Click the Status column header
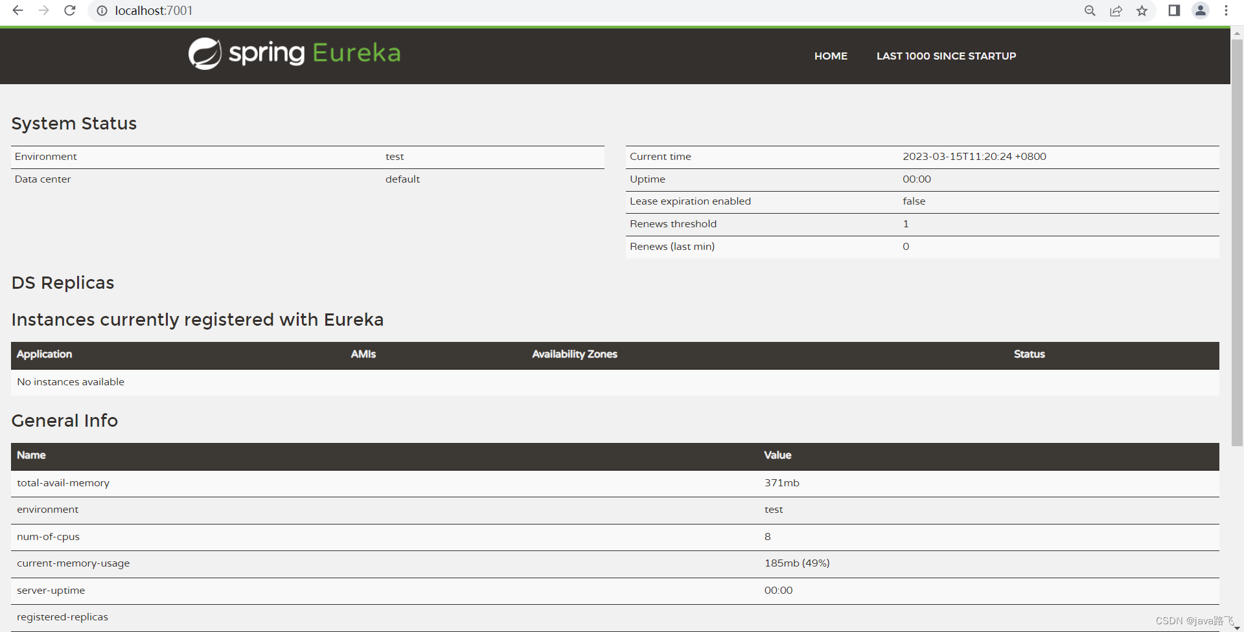Viewport: 1244px width, 632px height. (x=1029, y=354)
